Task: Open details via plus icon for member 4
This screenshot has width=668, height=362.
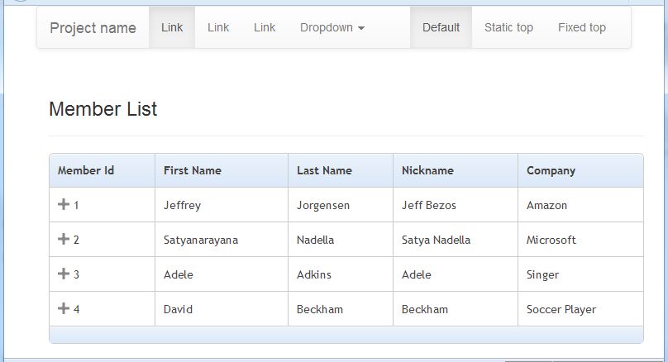Action: 64,308
